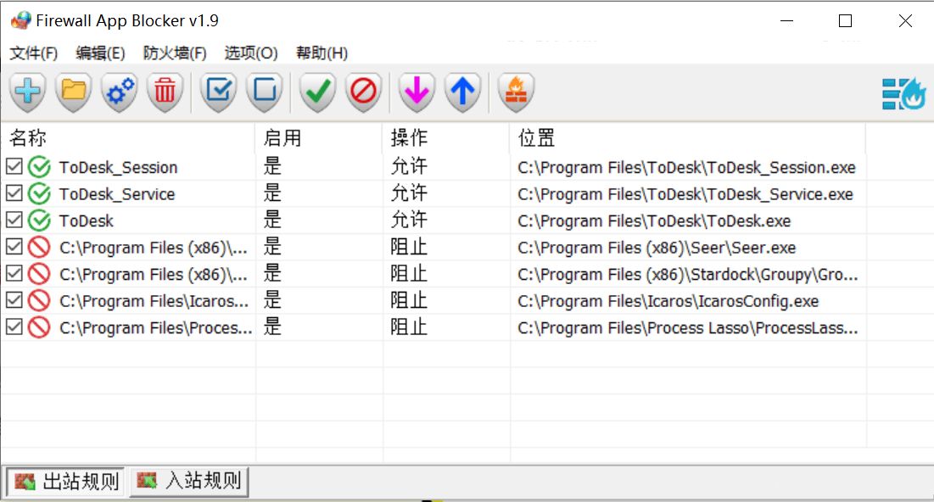This screenshot has height=502, width=934.
Task: Open the 防火墙(F) menu
Action: tap(172, 53)
